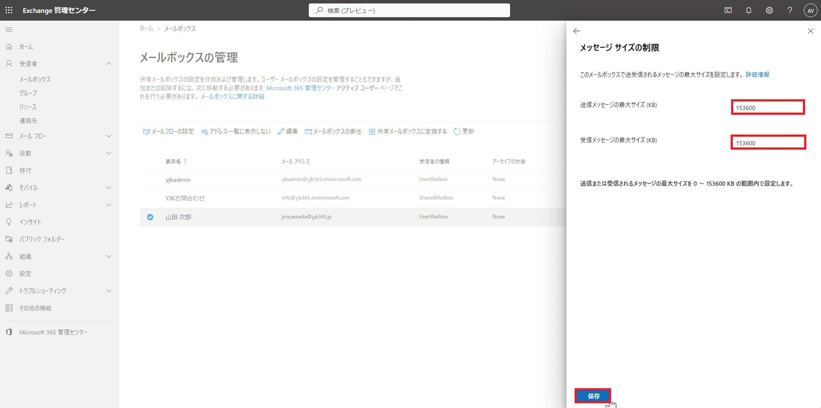Viewport: 821px width, 408px height.
Task: Click the send message max size field
Action: 768,107
